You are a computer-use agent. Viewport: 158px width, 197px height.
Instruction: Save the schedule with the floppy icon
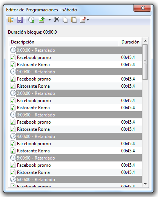point(20,20)
